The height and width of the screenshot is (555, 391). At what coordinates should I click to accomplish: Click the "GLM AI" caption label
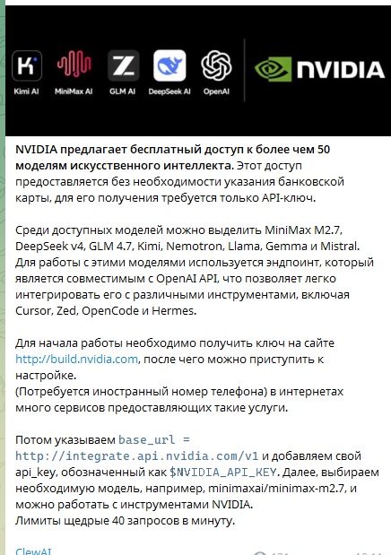(x=123, y=91)
